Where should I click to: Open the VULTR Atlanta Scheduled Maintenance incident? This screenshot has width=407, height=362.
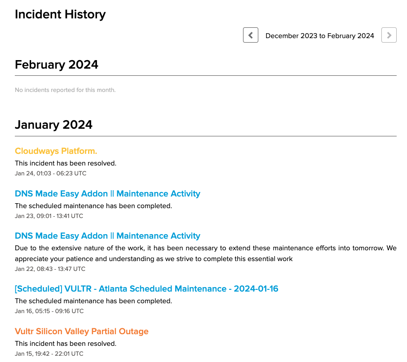[146, 289]
